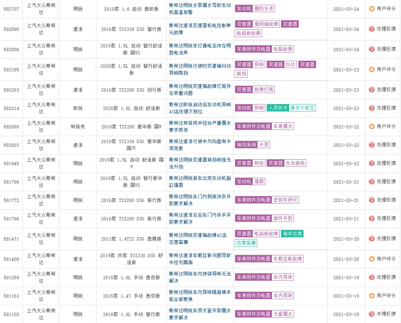Click the 部件开裂 tag
This screenshot has height=323, width=401.
(283, 218)
